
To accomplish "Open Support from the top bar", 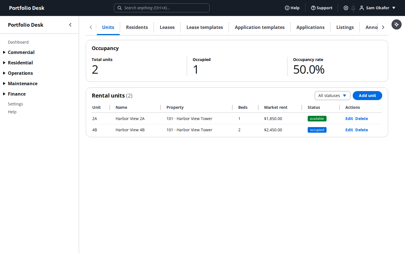I will (x=322, y=8).
